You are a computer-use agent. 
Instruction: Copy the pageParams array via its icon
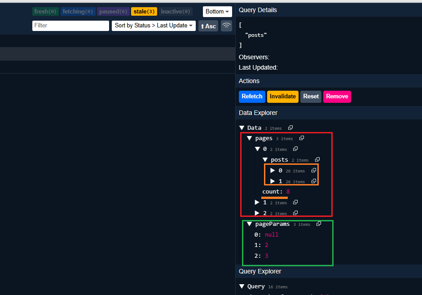pos(319,224)
